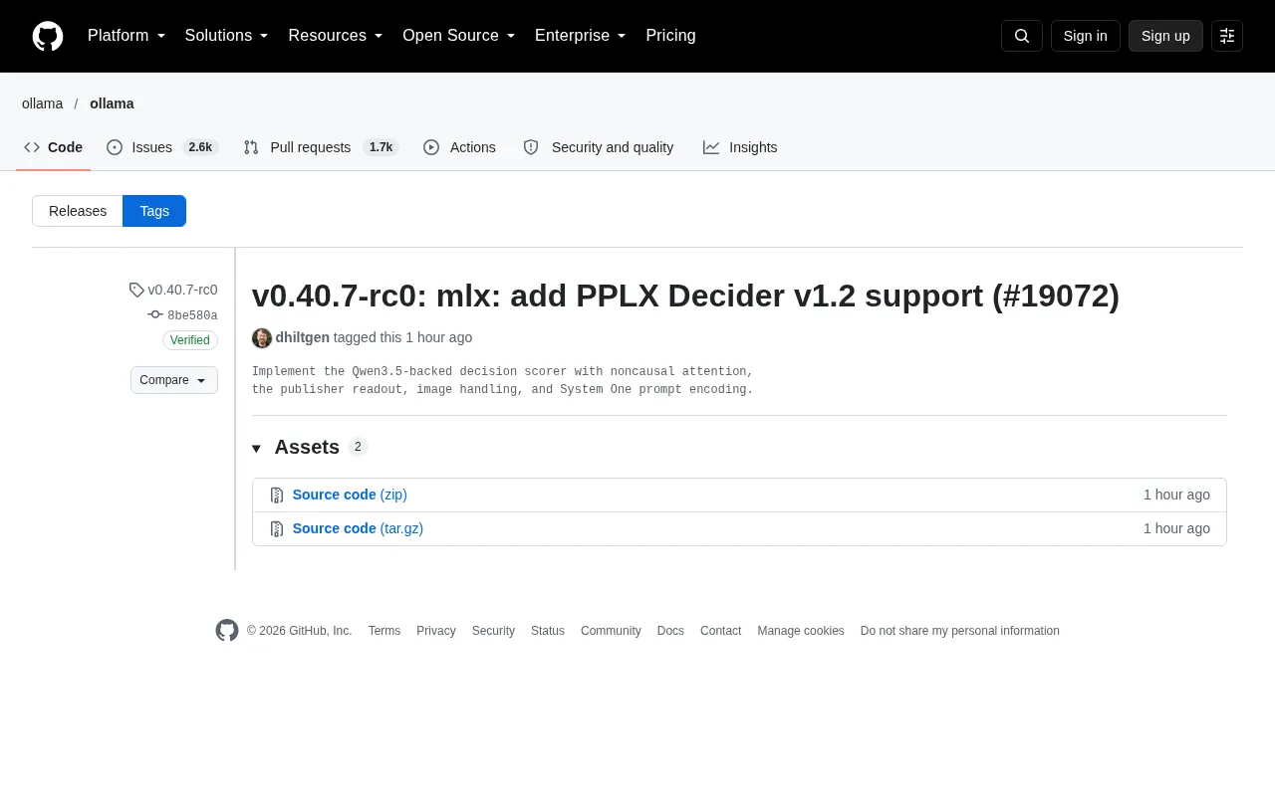Open the dhiltgen profile link
Viewport: 1275px width, 796px height.
click(302, 337)
